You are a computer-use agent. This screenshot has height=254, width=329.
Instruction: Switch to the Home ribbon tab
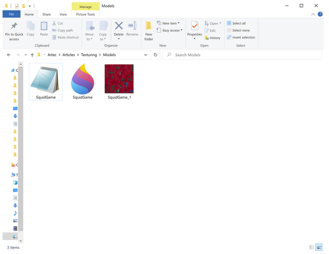[29, 14]
